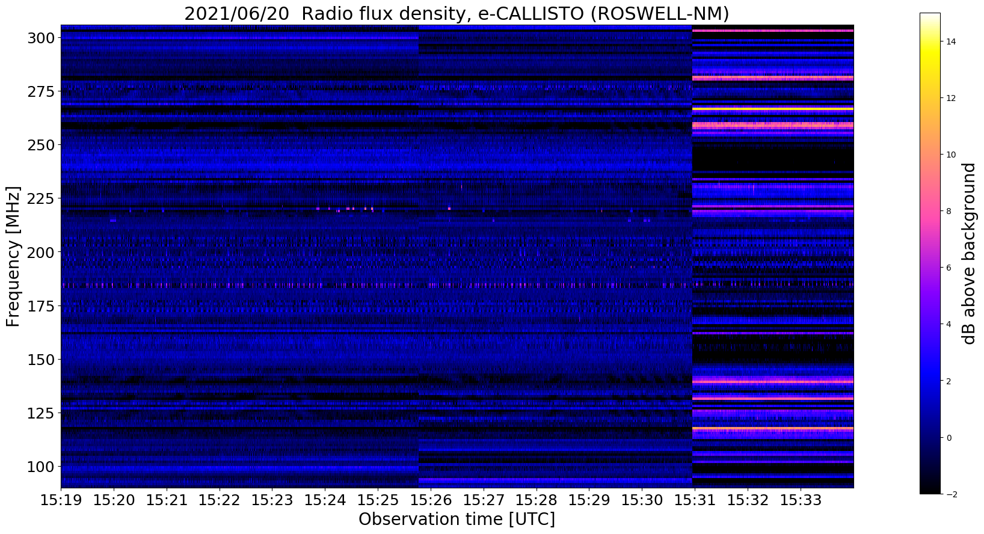Select the "Frequency [MHz]" y-axis label
This screenshot has width=984, height=534.
click(x=13, y=257)
